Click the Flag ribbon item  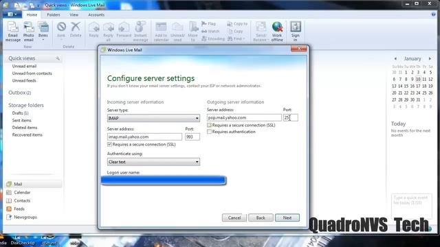[x=209, y=24]
